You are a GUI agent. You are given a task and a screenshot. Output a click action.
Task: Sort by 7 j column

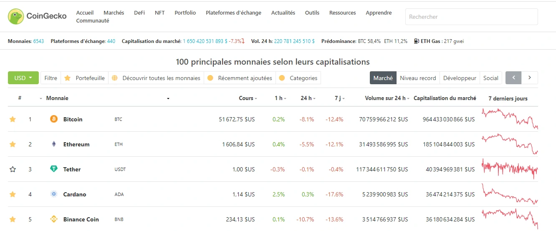[x=339, y=98]
